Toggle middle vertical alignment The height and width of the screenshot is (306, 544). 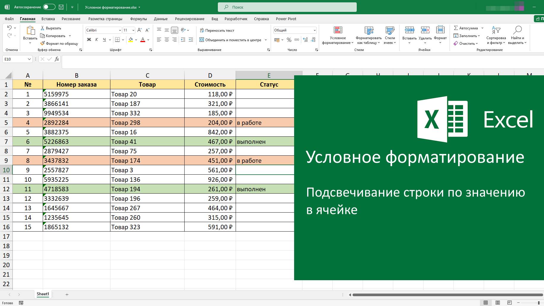click(x=167, y=30)
